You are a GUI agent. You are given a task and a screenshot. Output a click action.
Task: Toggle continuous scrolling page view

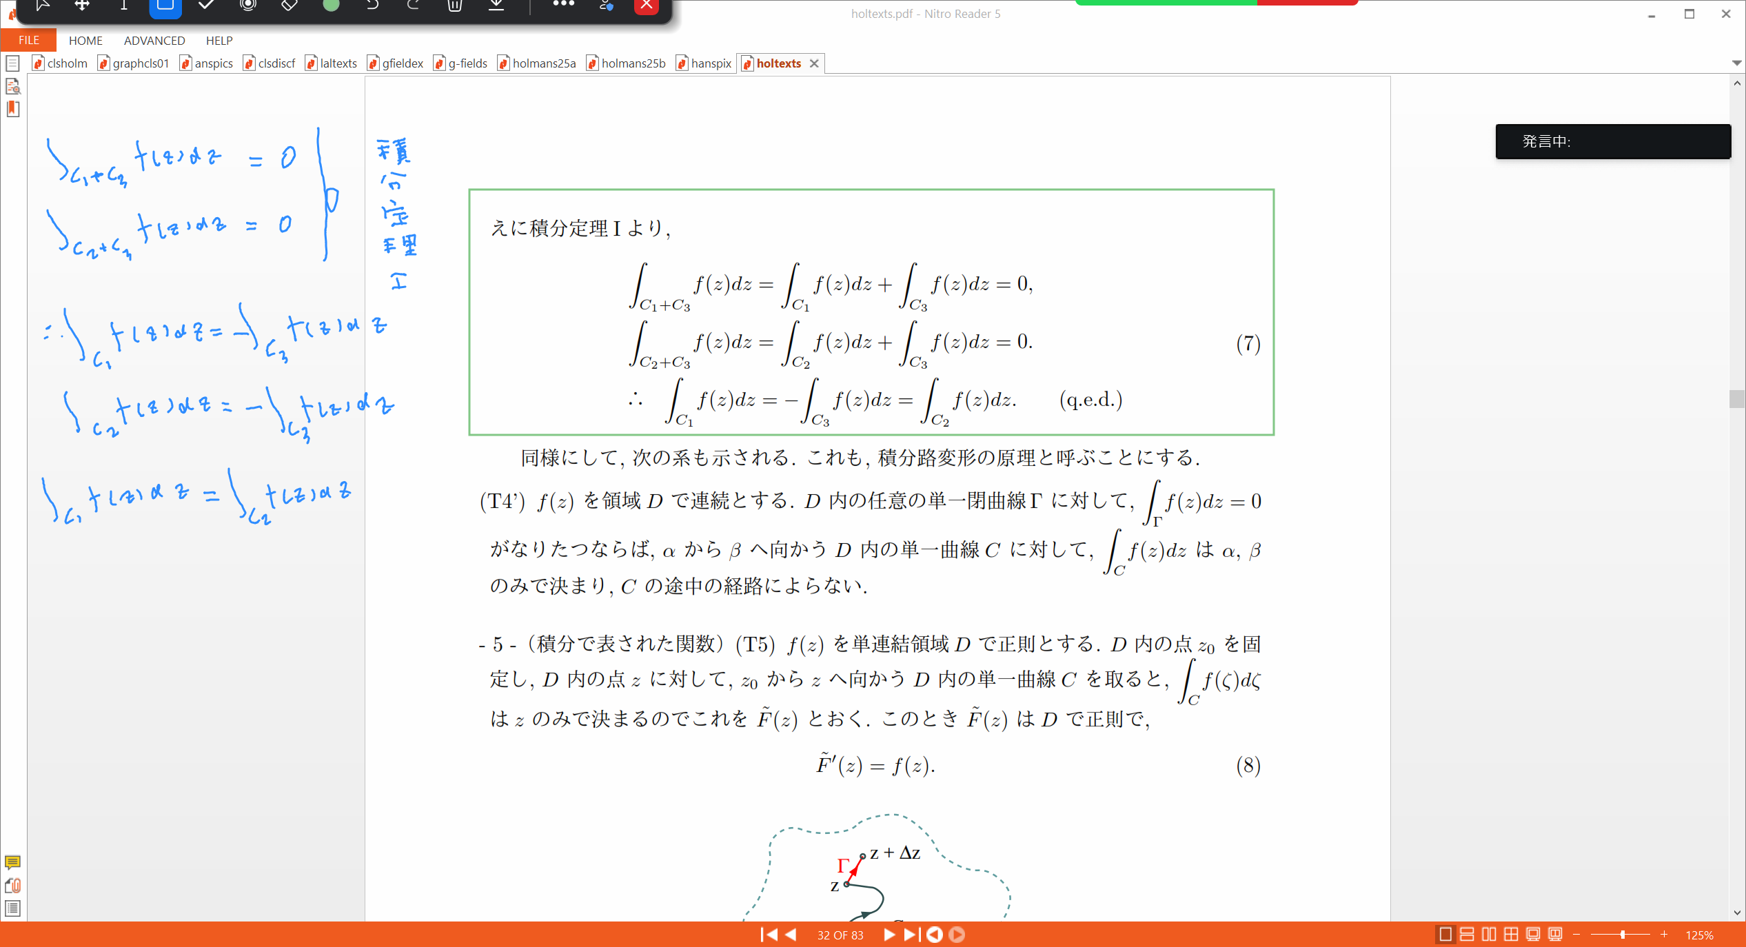1467,934
